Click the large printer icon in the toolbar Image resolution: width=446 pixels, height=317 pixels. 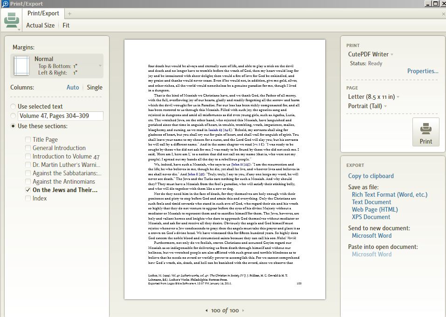coord(12,20)
